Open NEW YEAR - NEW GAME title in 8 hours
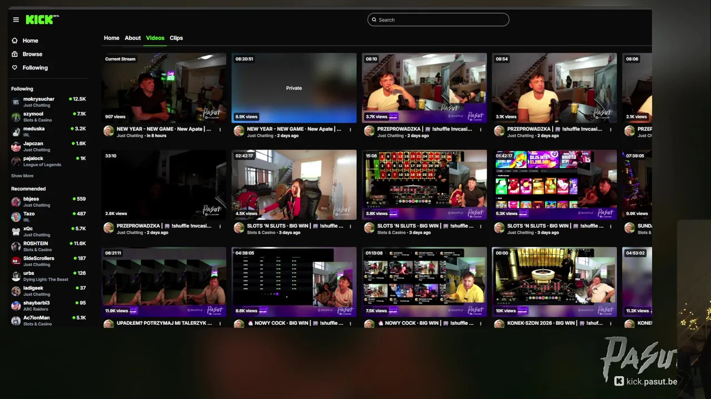The image size is (711, 399). pos(164,129)
